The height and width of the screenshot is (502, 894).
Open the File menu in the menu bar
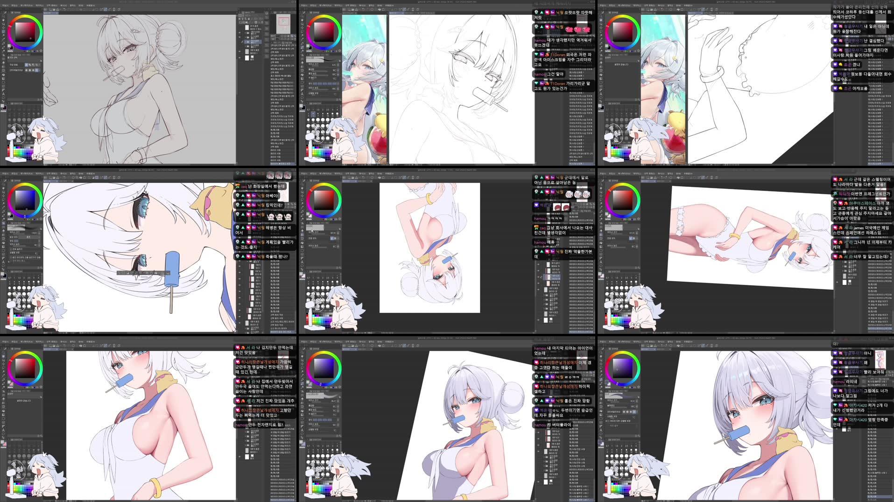[x=6, y=5]
